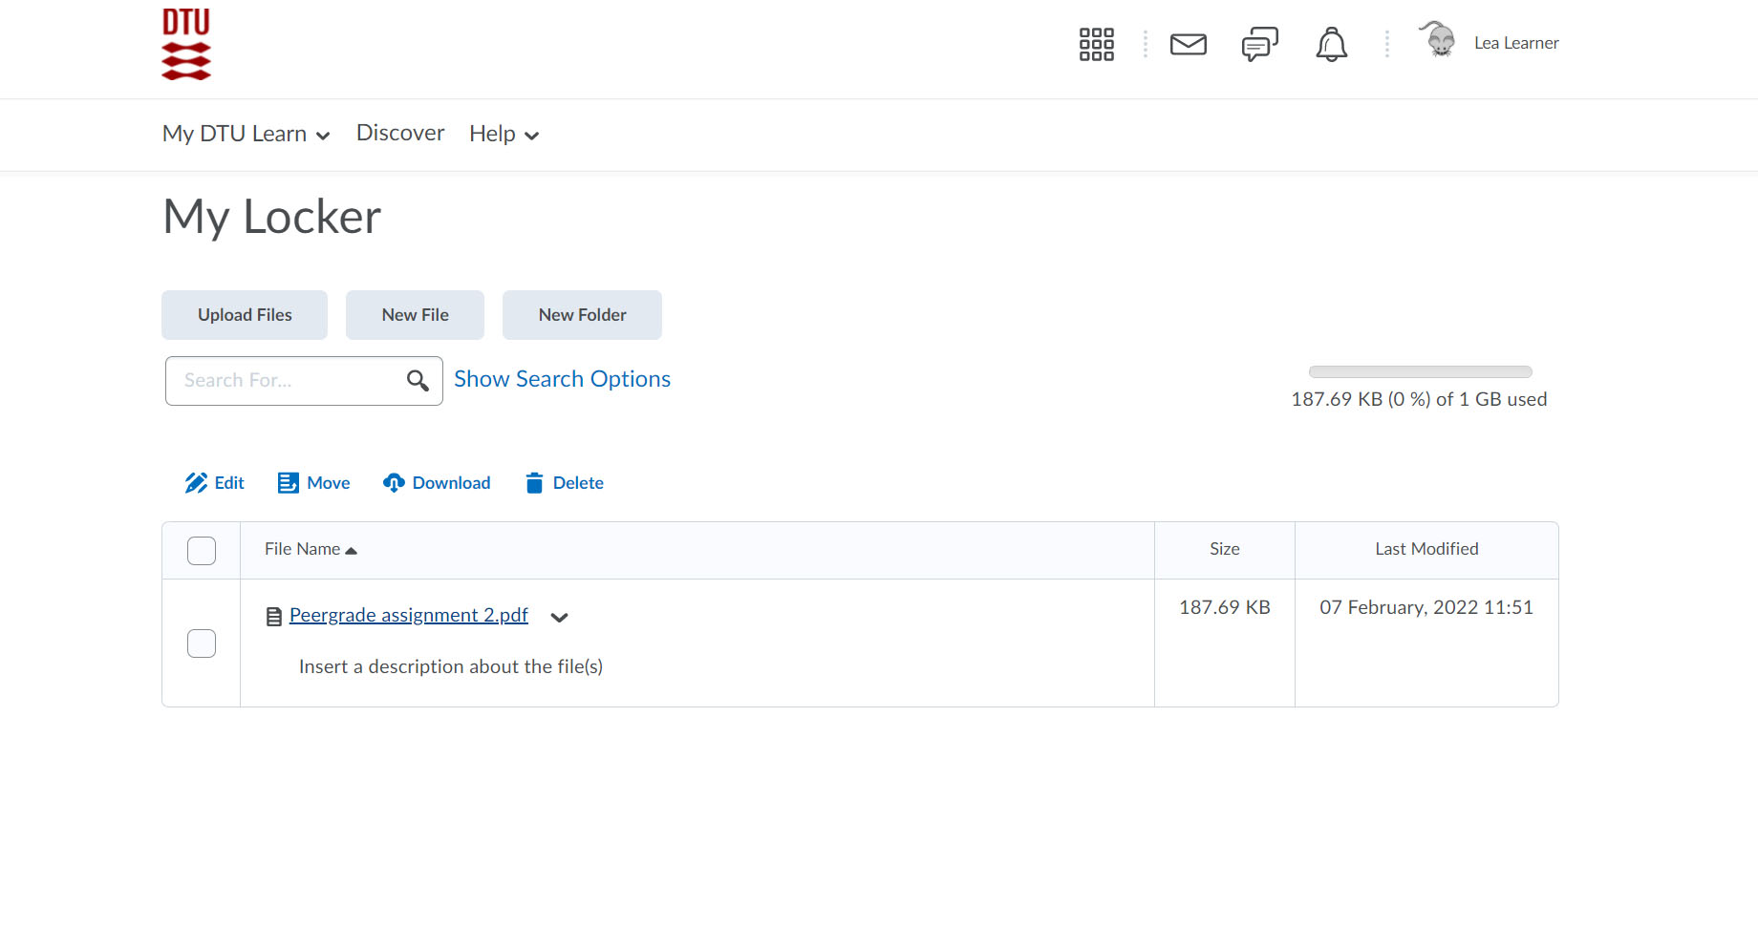This screenshot has width=1758, height=928.
Task: Click the Move toolbar action
Action: [x=313, y=483]
